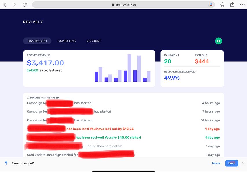This screenshot has height=173, width=247.
Task: Tap the microphone icon in the address bar
Action: point(211,5)
